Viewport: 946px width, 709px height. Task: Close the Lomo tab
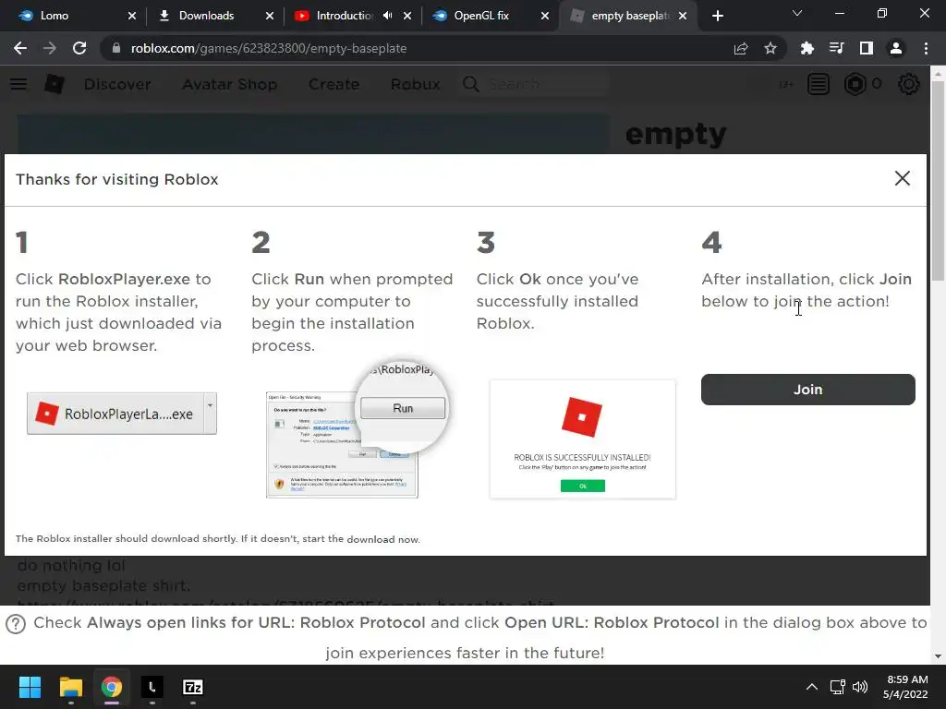[132, 17]
